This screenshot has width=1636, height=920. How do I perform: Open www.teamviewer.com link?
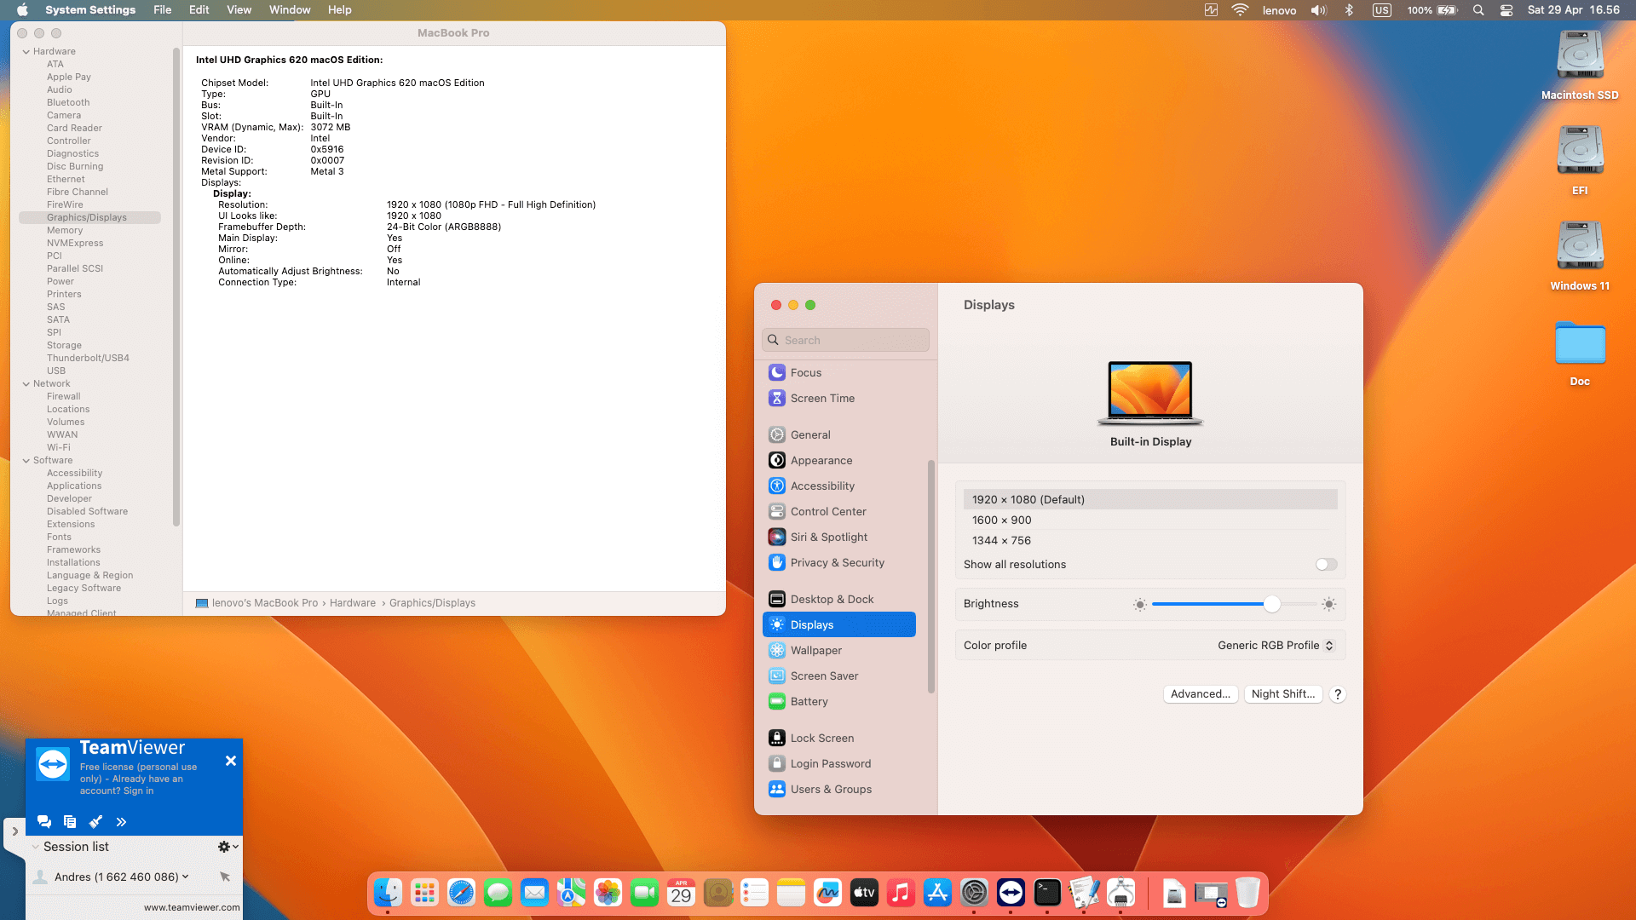click(x=192, y=907)
